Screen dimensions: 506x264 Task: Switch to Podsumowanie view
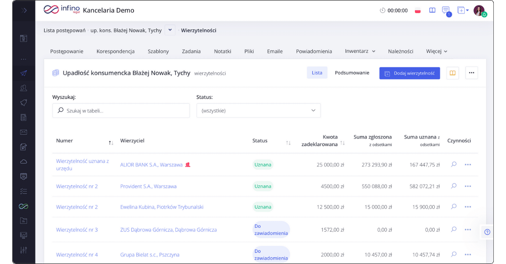coord(352,73)
